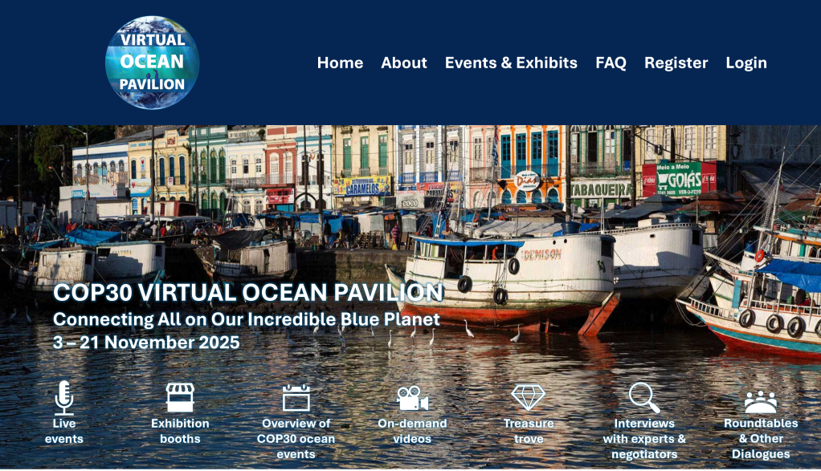Select the video camera on-demand icon
821x471 pixels.
tap(412, 398)
